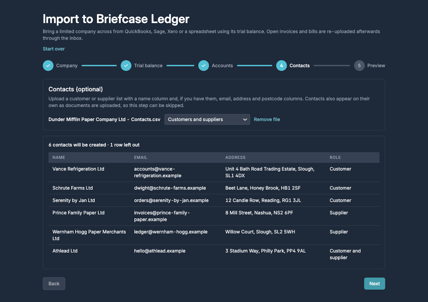Click the Start over link
Screen dimensions: 428x302
click(x=54, y=49)
